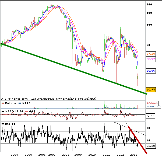Select the 2013 year on time axis
The height and width of the screenshot is (157, 162).
(x=134, y=155)
